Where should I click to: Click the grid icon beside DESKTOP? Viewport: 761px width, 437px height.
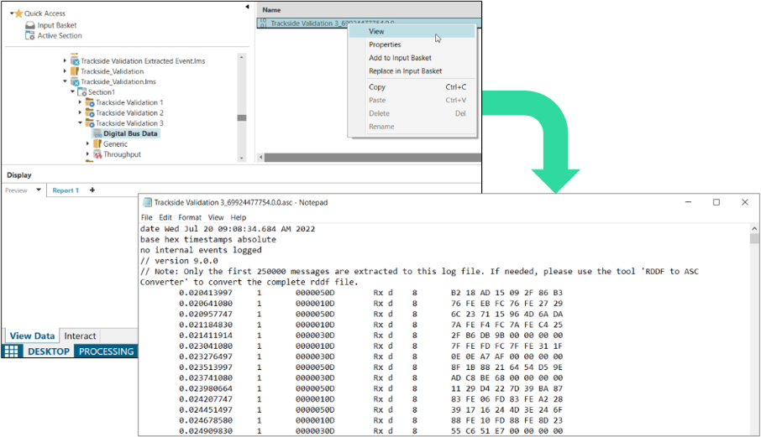coord(11,351)
